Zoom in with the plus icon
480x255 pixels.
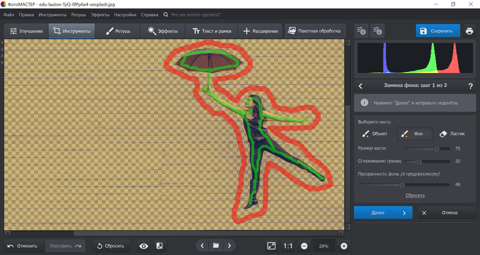coord(344,246)
